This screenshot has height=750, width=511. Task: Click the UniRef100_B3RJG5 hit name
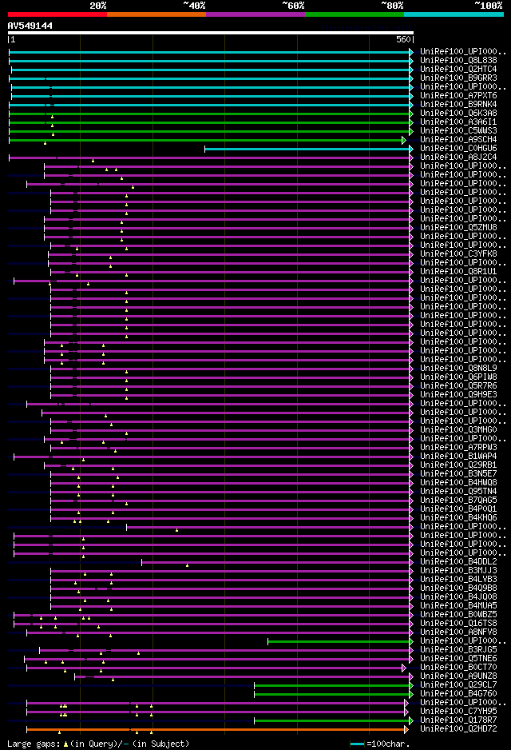click(458, 649)
